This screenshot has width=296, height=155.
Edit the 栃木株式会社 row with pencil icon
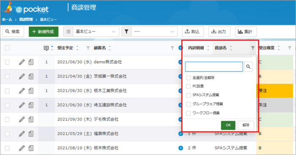click(x=22, y=148)
